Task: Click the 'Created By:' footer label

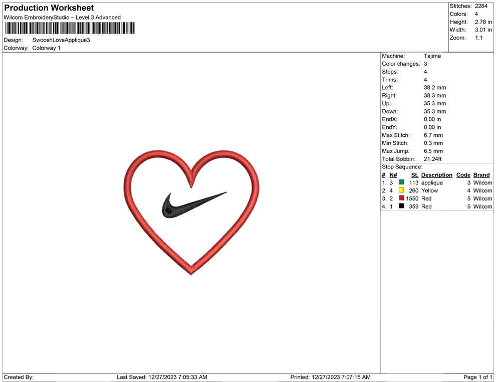Action: click(x=19, y=377)
